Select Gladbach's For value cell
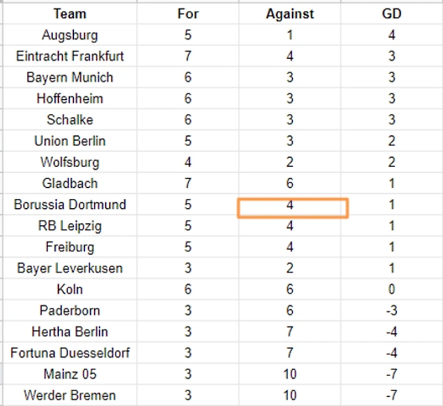443x406 pixels. (188, 183)
